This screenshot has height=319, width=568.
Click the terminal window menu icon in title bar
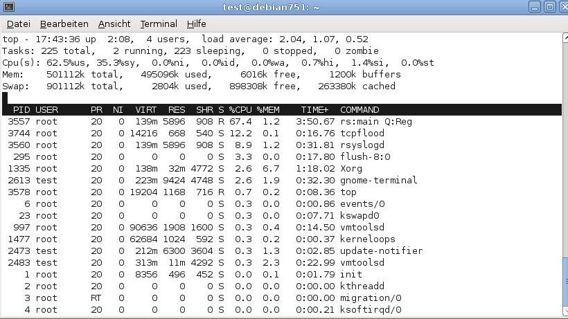pos(9,7)
